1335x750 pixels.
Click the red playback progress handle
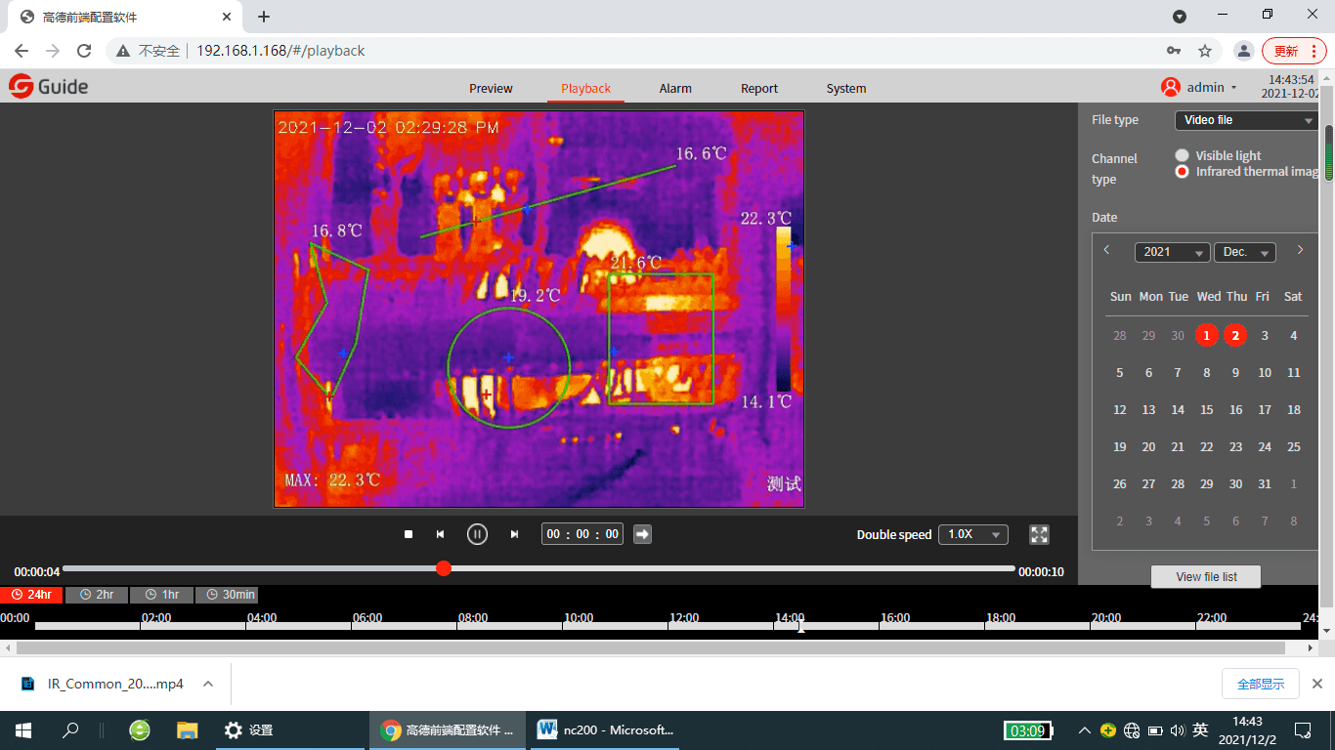(x=444, y=568)
